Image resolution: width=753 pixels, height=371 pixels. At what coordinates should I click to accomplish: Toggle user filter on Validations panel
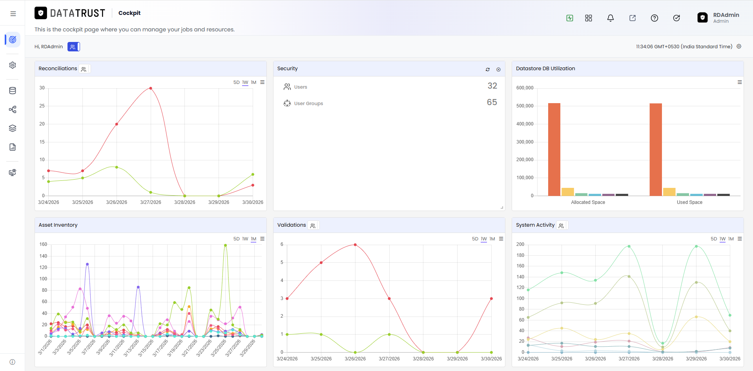click(x=313, y=226)
